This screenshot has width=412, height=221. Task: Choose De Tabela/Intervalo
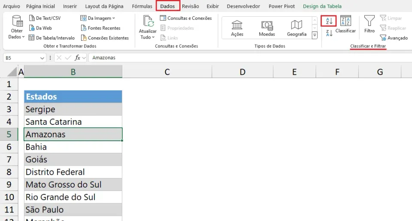51,38
